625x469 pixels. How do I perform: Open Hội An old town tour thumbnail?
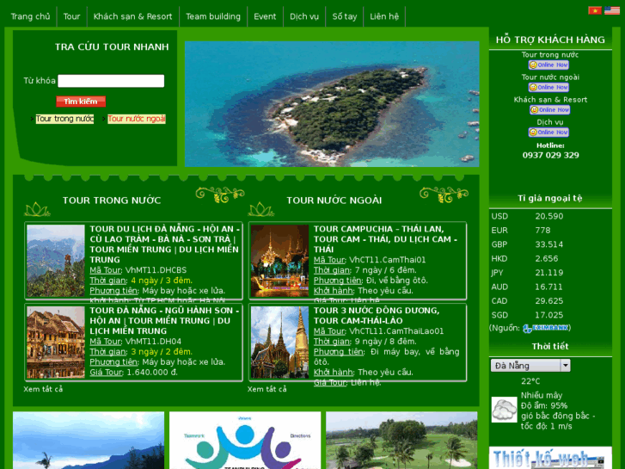[x=56, y=342]
